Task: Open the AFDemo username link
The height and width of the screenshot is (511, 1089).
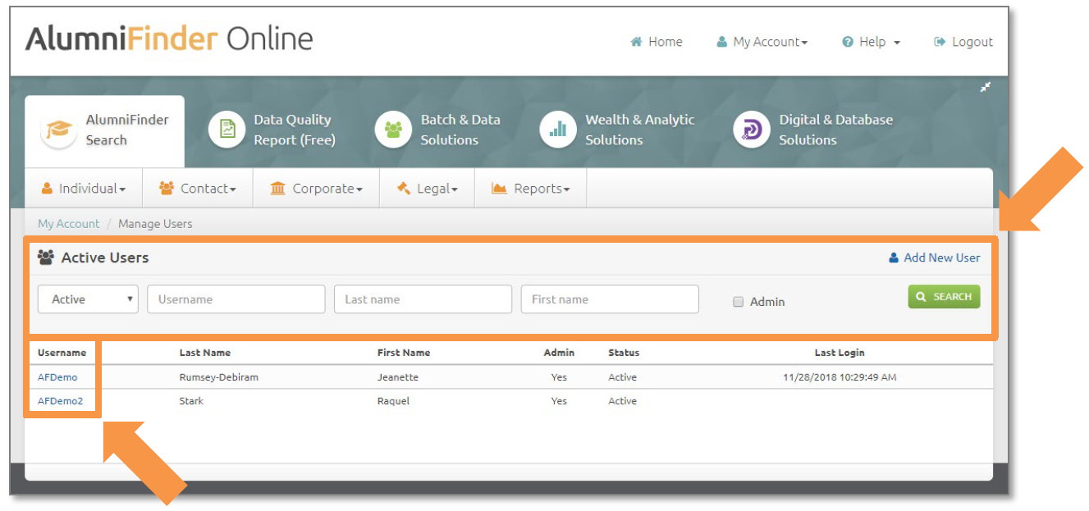Action: pyautogui.click(x=57, y=377)
